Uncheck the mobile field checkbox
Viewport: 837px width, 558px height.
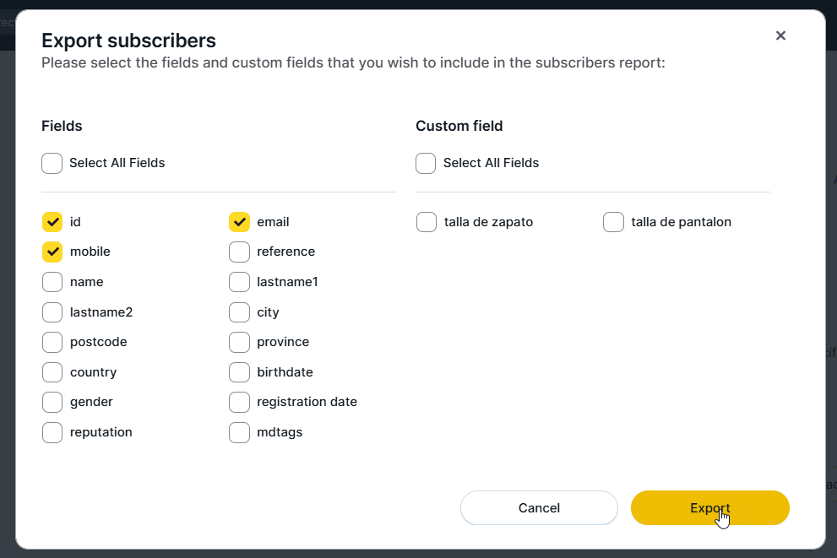click(x=52, y=252)
